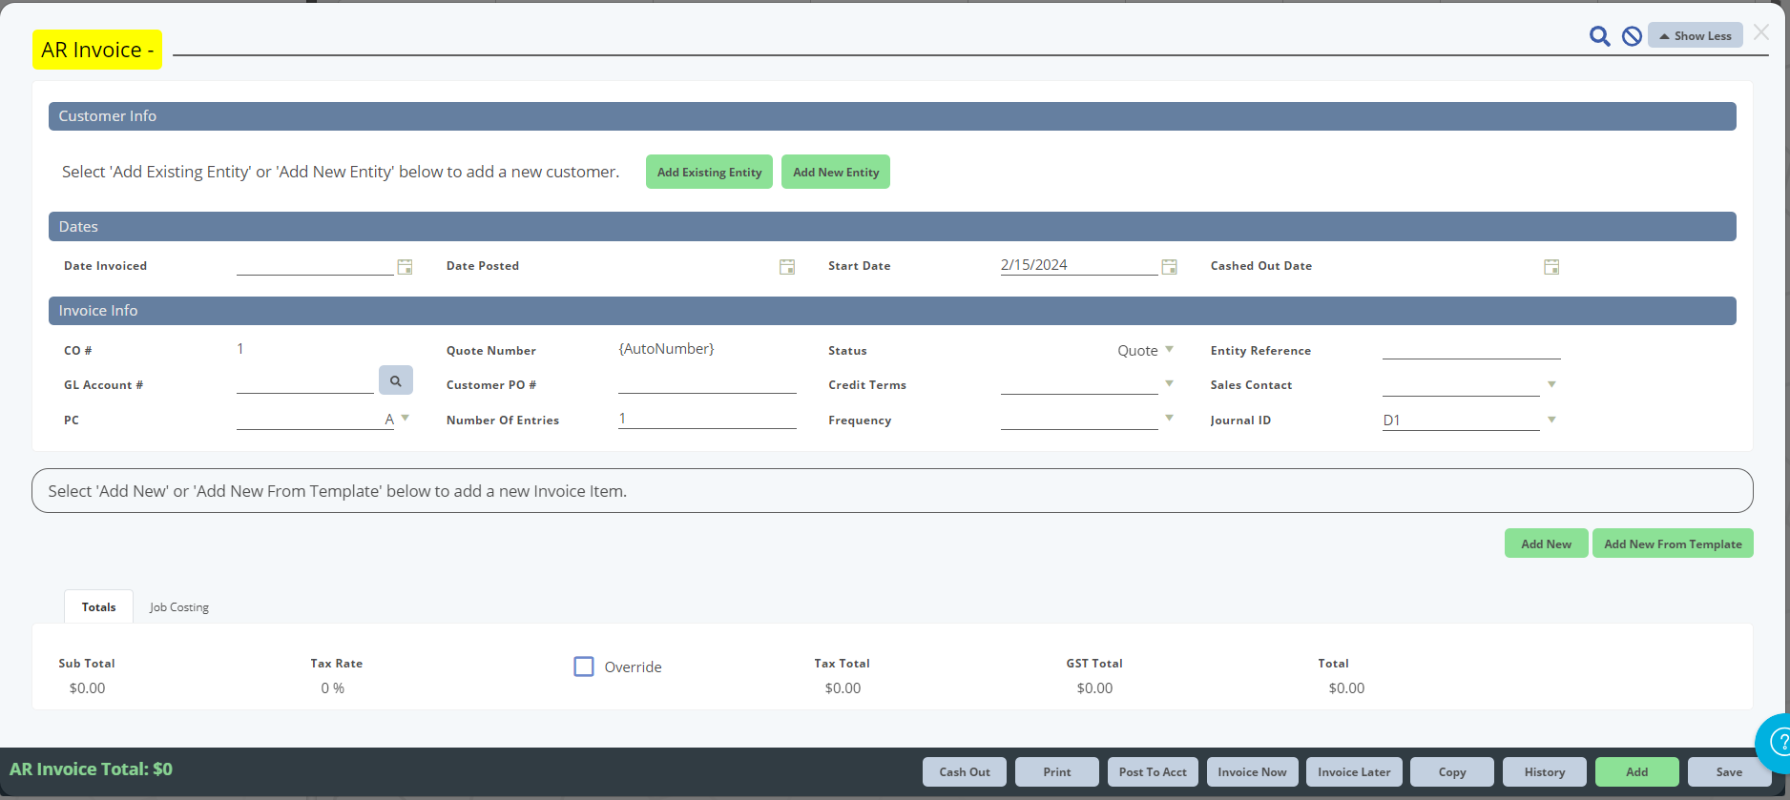Click the Invoice Now button
The height and width of the screenshot is (800, 1790).
[1252, 772]
